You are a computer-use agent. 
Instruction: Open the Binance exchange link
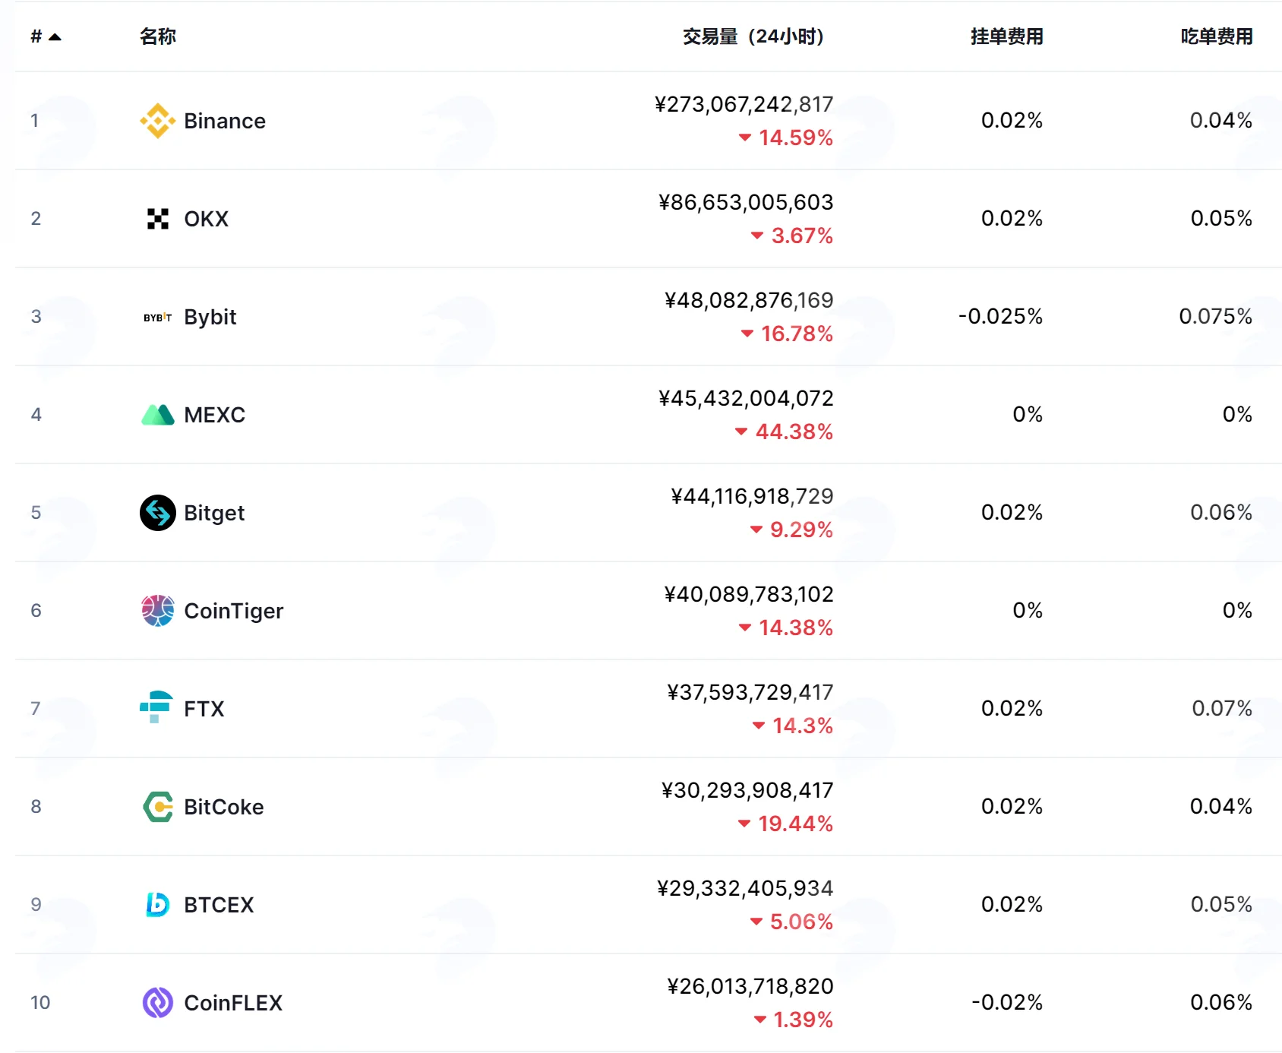pyautogui.click(x=225, y=121)
